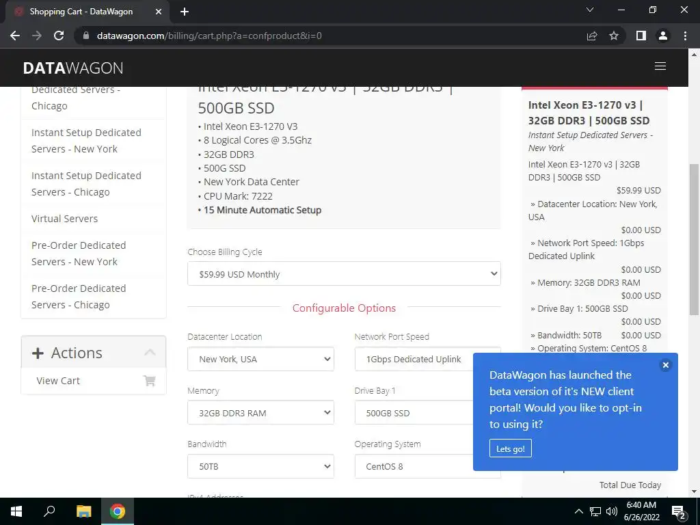
Task: Click the volume speaker icon
Action: point(612,511)
